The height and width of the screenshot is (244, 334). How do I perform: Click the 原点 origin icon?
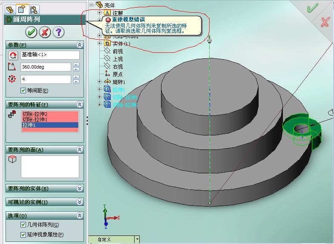[x=107, y=74]
